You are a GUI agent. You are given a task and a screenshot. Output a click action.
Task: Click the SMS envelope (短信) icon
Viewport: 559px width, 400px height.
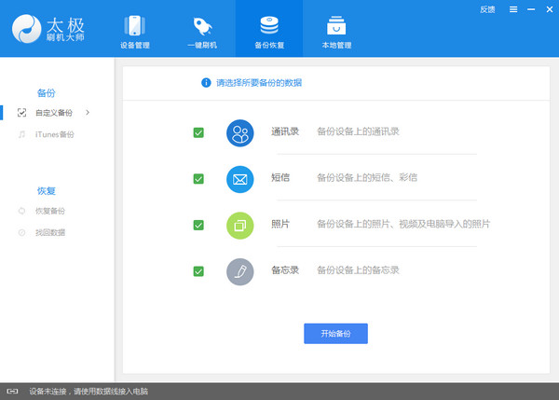click(240, 178)
